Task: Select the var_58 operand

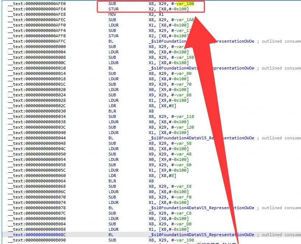Action: coord(184,143)
